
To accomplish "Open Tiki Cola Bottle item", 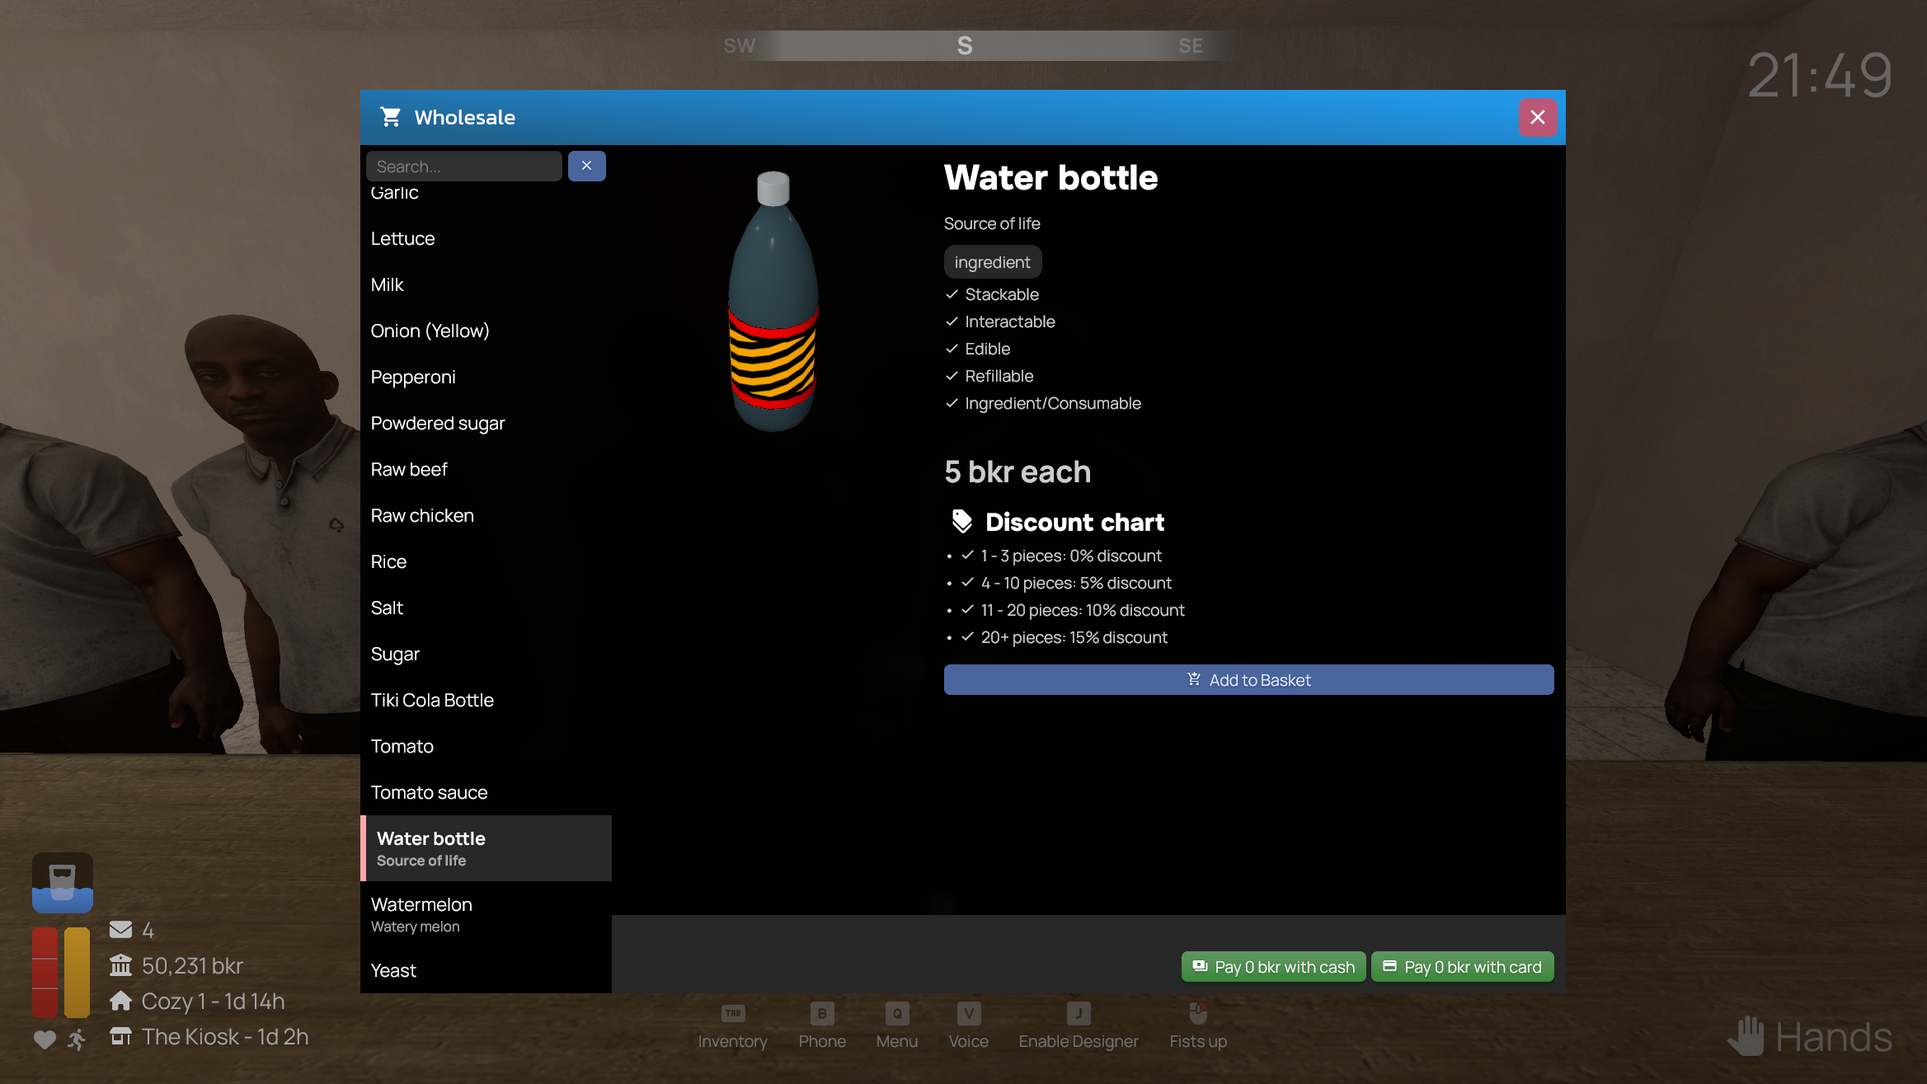I will click(x=486, y=700).
